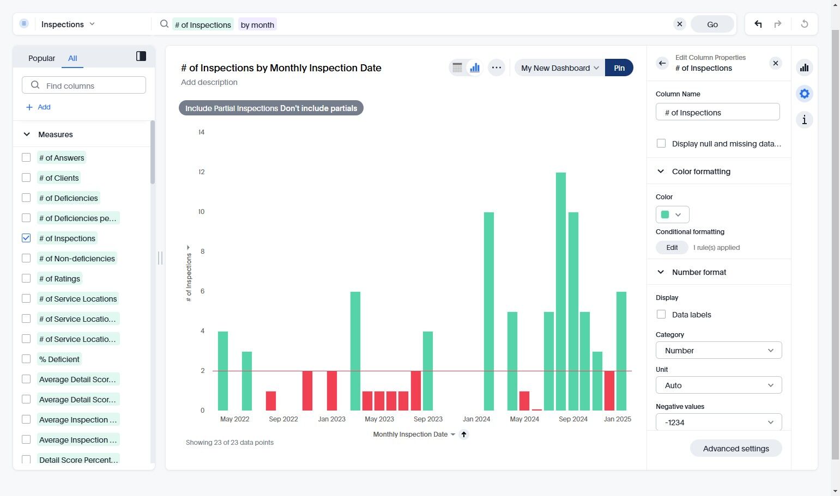Open the Category Number dropdown
Viewport: 840px width, 496px height.
pyautogui.click(x=718, y=351)
